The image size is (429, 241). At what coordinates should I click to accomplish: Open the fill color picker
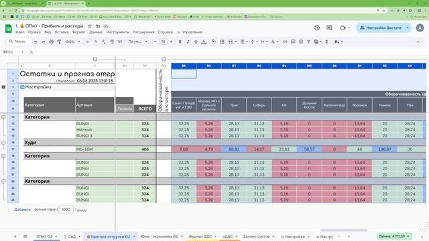(x=214, y=42)
